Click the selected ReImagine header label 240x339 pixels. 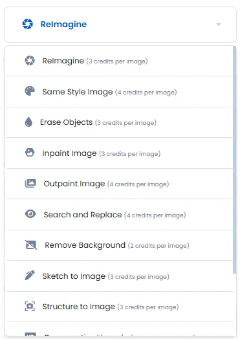(x=63, y=25)
